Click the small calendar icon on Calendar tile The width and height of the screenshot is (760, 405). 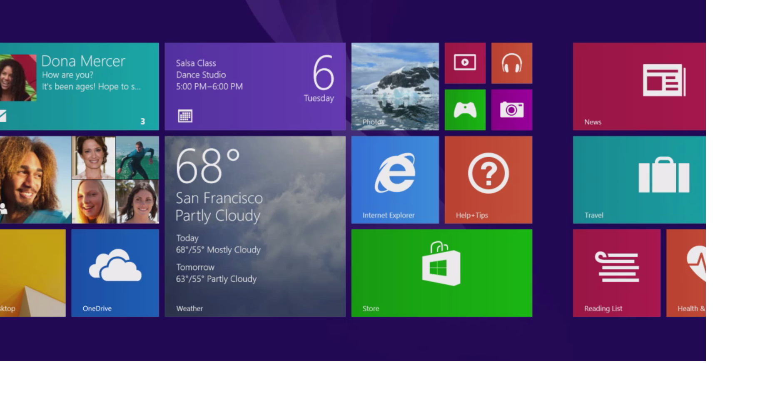click(185, 116)
